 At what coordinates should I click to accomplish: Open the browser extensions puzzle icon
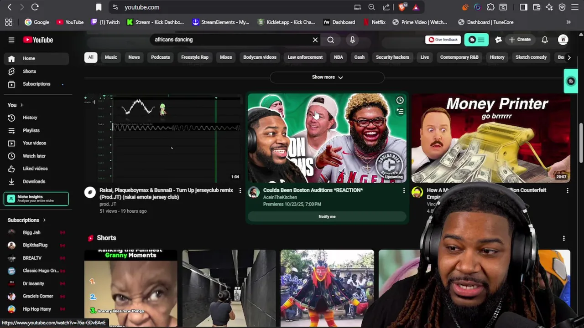[x=490, y=7]
